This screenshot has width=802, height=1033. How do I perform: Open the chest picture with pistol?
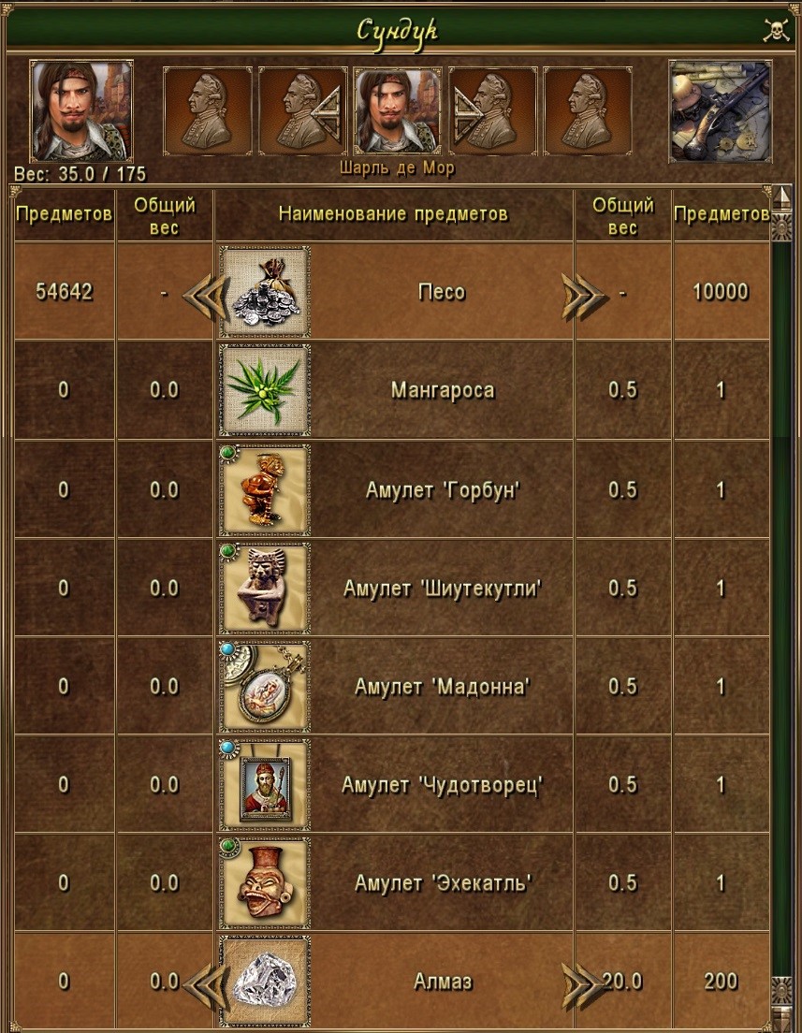(x=720, y=111)
